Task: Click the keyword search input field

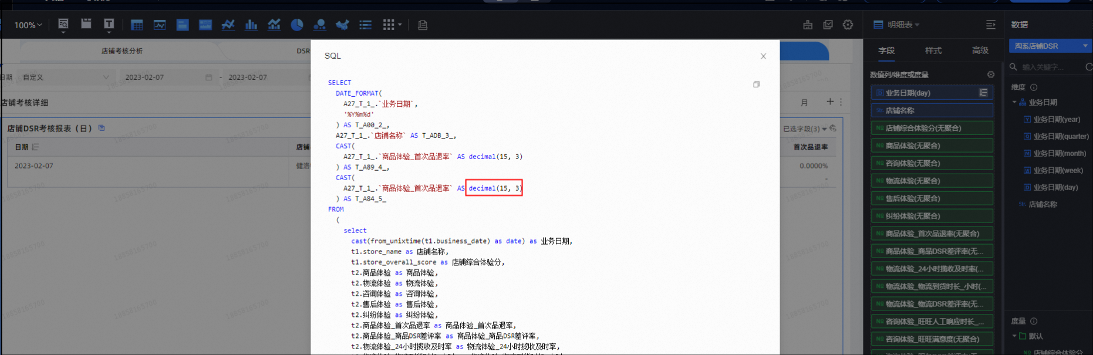Action: click(1050, 67)
